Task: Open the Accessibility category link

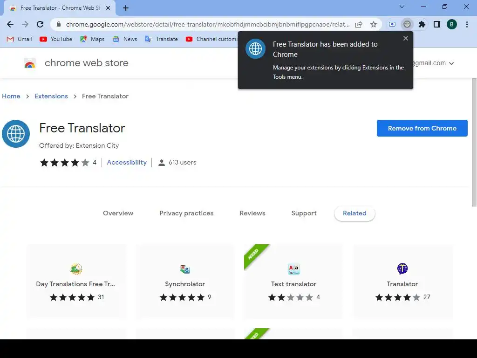Action: pyautogui.click(x=127, y=163)
